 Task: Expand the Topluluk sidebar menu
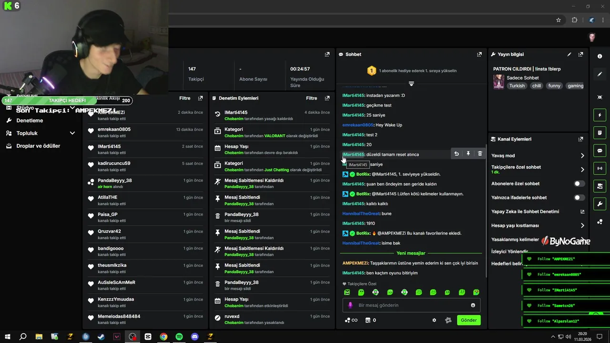[72, 133]
